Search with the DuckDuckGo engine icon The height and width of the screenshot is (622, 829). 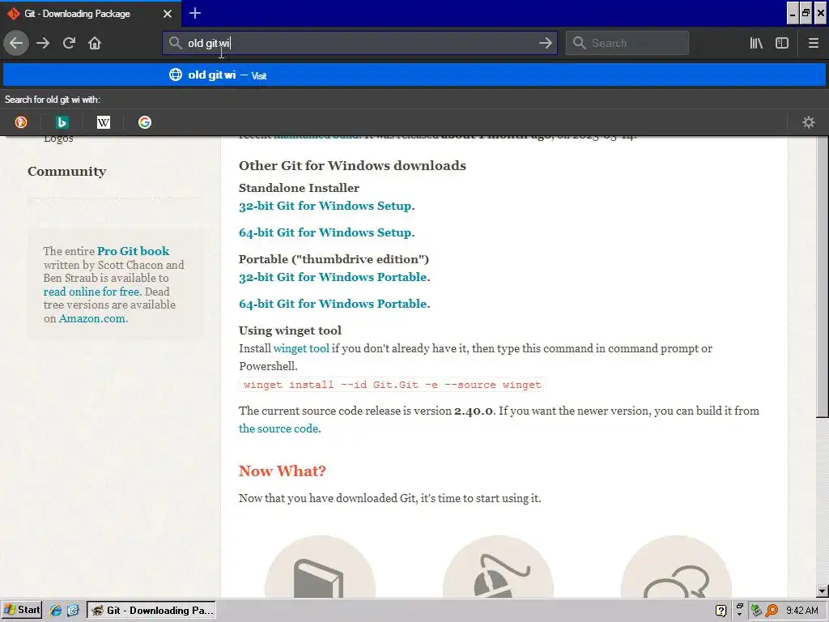(x=20, y=122)
